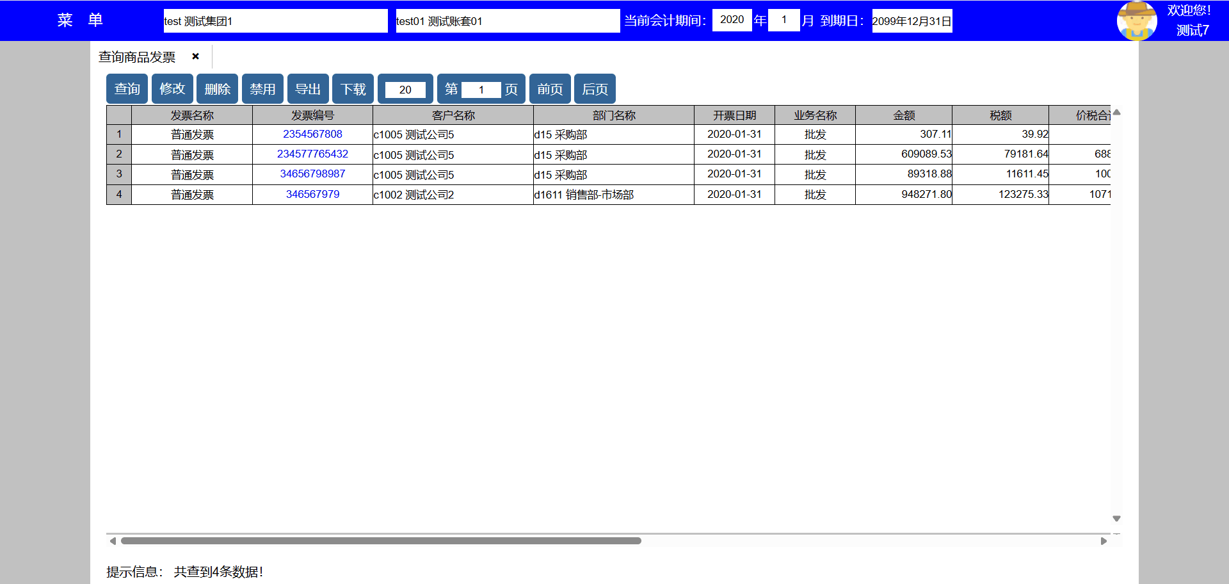The width and height of the screenshot is (1229, 584).
Task: Click the horizontal scroll left arrow
Action: click(x=113, y=541)
